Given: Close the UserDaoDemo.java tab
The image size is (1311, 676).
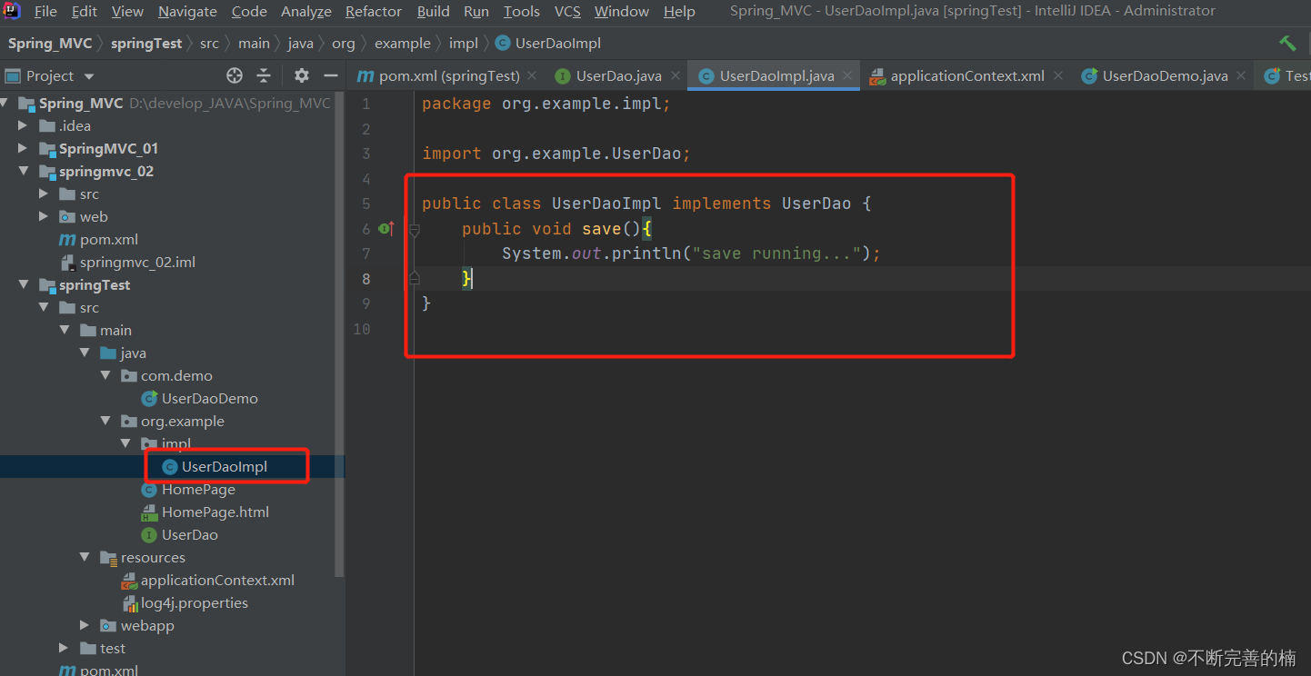Looking at the screenshot, I should [x=1241, y=75].
